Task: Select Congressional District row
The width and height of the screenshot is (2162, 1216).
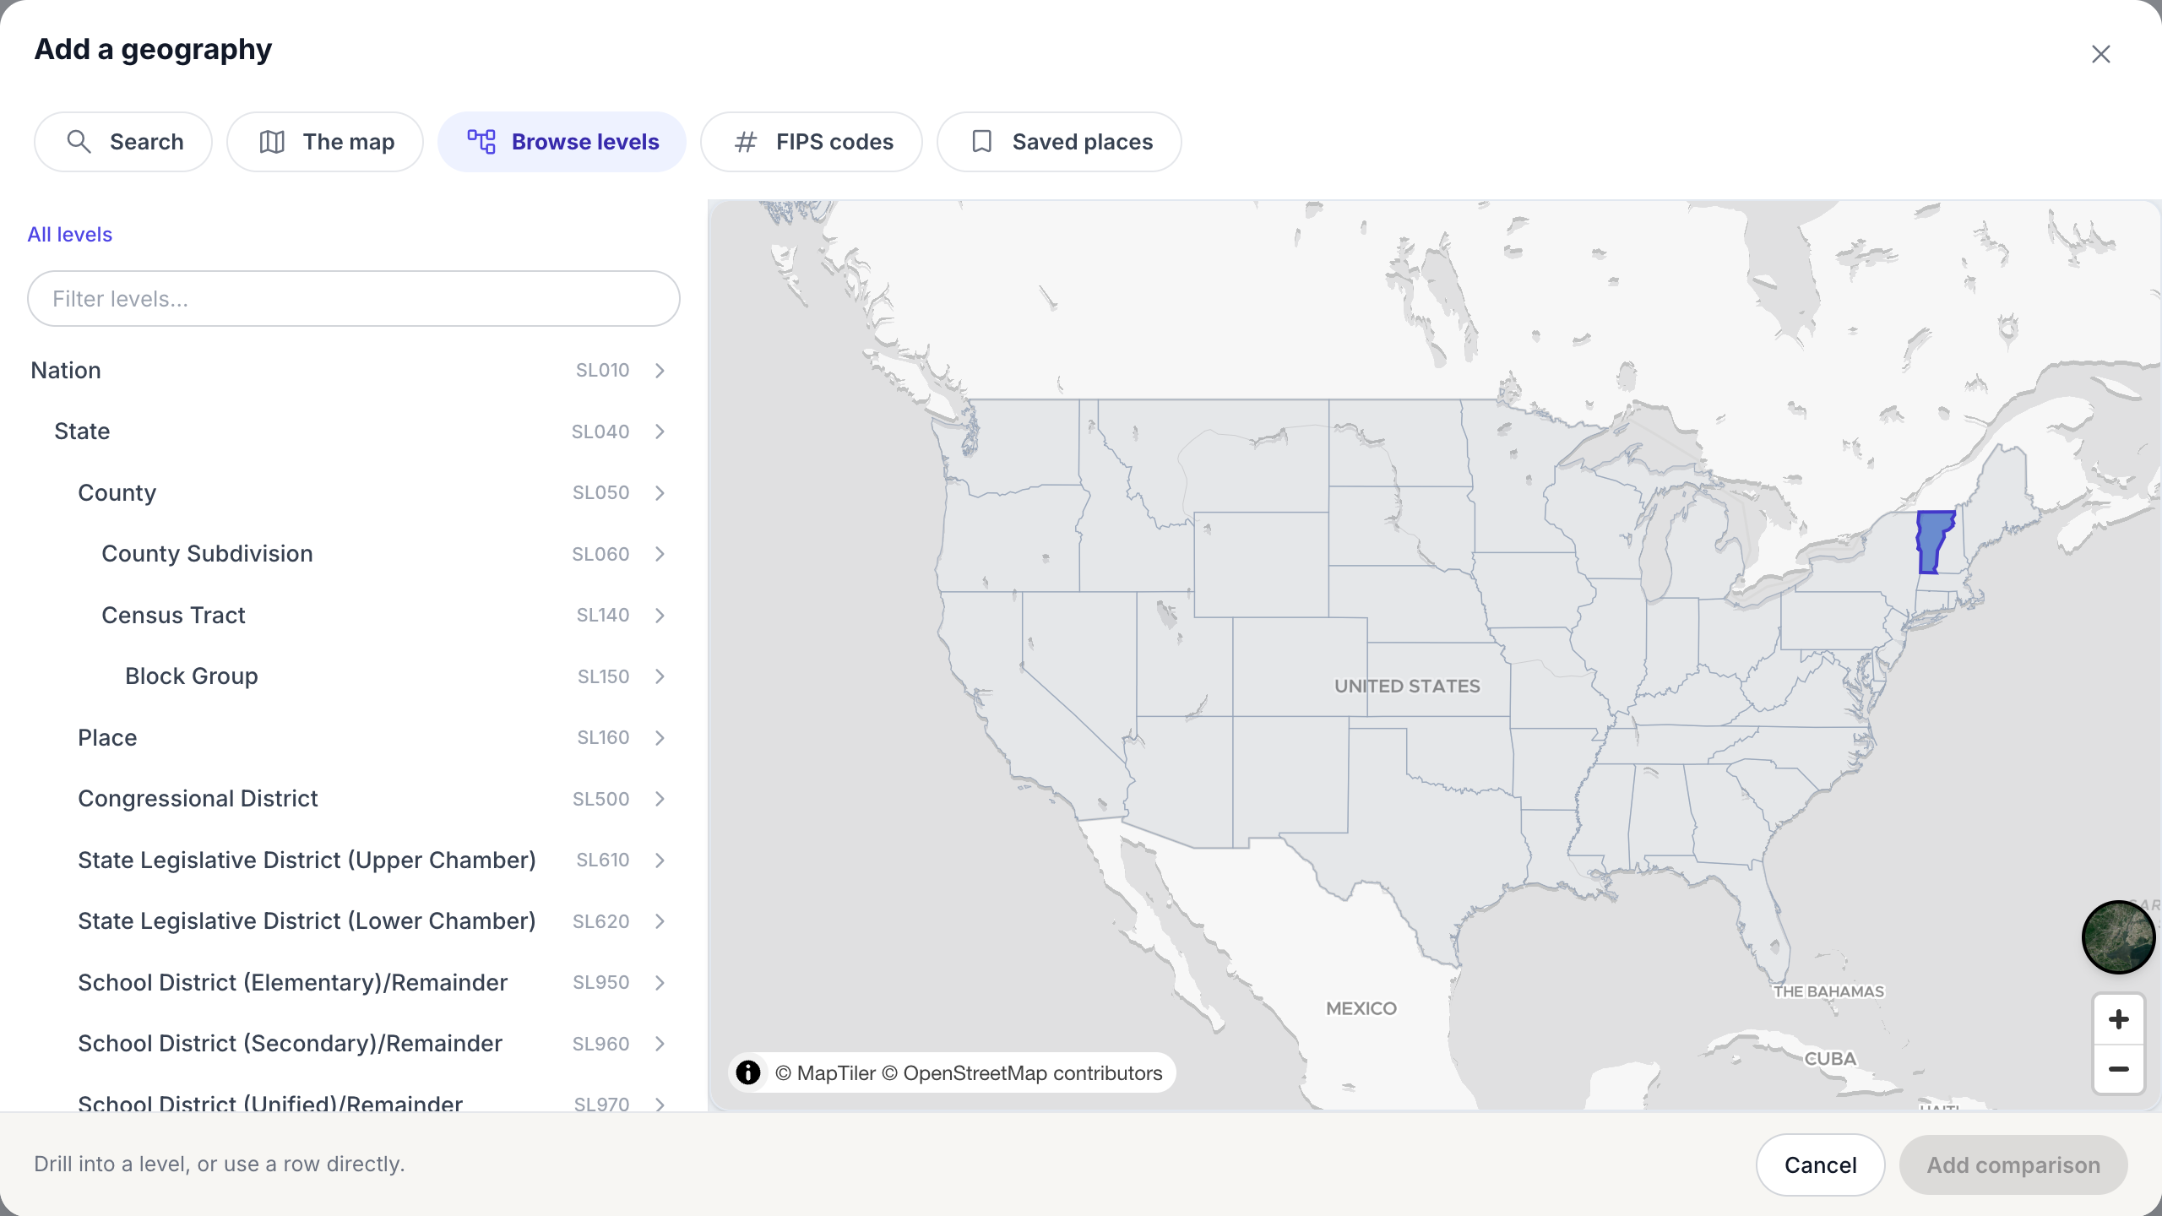Action: [353, 799]
